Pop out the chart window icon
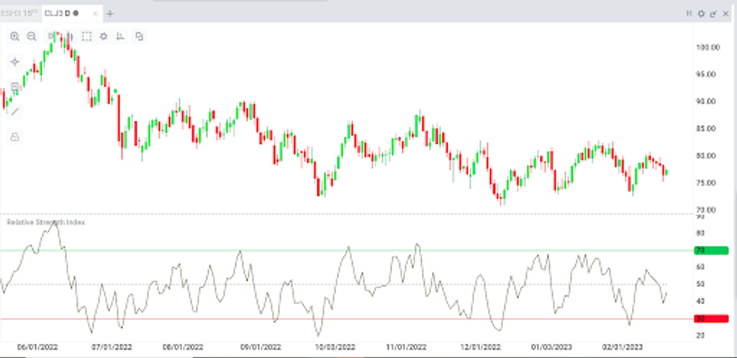Screen dimensions: 737x358 tap(714, 14)
